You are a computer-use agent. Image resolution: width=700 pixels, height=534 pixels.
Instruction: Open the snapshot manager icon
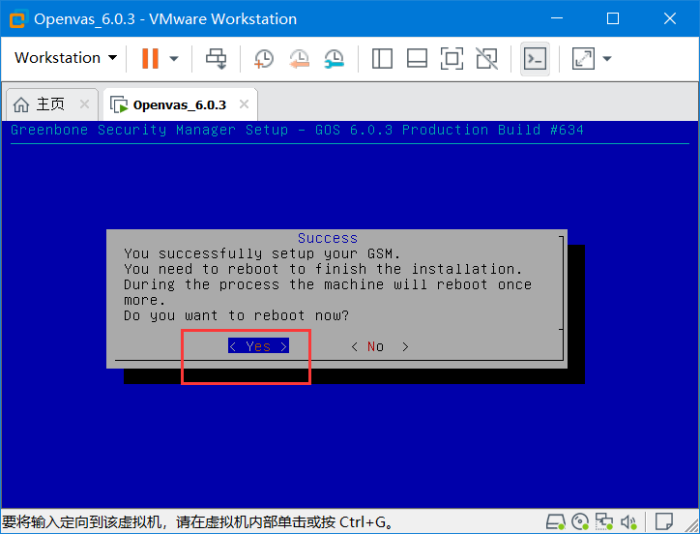(x=334, y=59)
